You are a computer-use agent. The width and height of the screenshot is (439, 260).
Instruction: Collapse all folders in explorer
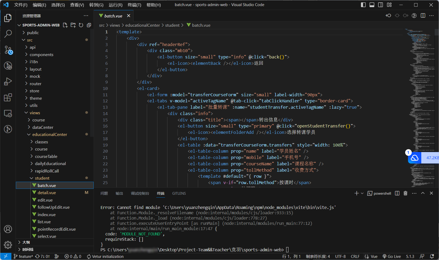pyautogui.click(x=89, y=25)
